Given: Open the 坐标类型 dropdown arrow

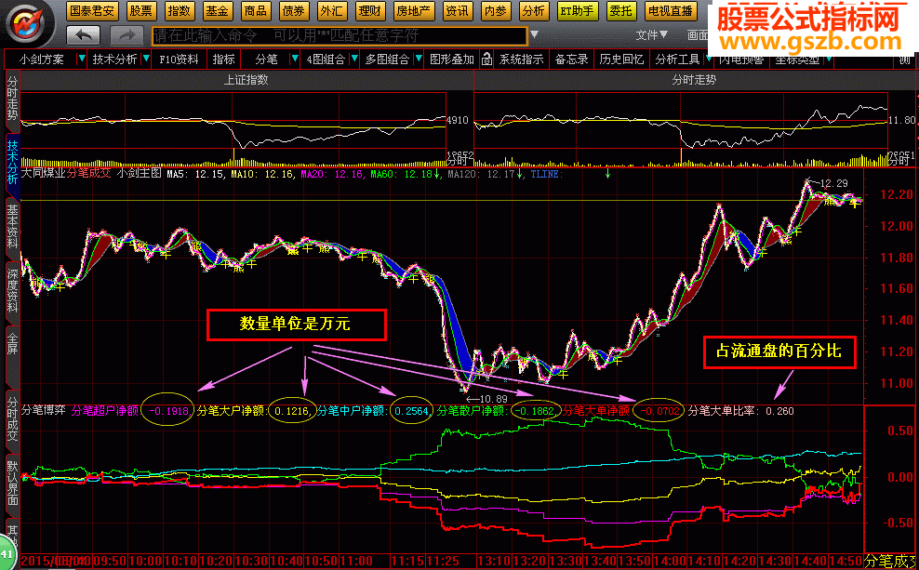Looking at the screenshot, I should [829, 60].
